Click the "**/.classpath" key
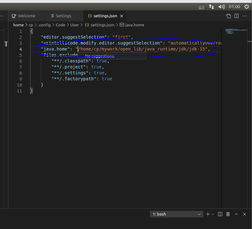Screen dimensions: 252x229 71,61
